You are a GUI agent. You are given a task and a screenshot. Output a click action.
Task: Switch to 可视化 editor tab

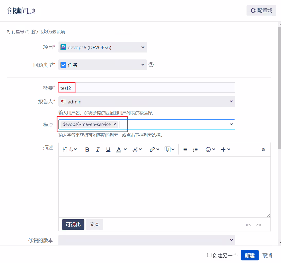point(73,224)
